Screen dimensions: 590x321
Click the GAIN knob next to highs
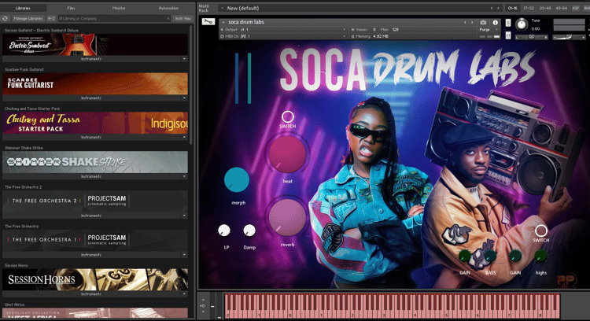coord(515,256)
